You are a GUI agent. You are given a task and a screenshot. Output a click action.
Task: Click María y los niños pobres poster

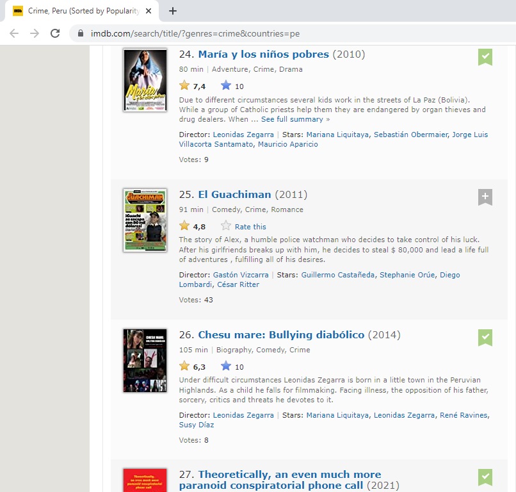145,80
